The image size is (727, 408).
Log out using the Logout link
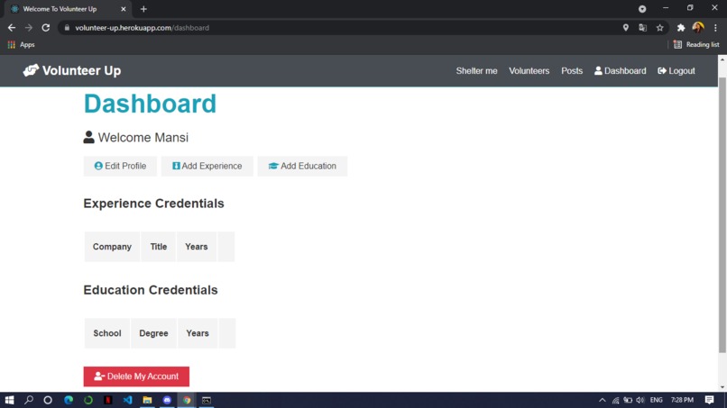(676, 71)
